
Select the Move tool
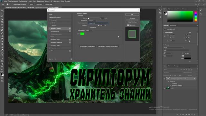coord(2,11)
